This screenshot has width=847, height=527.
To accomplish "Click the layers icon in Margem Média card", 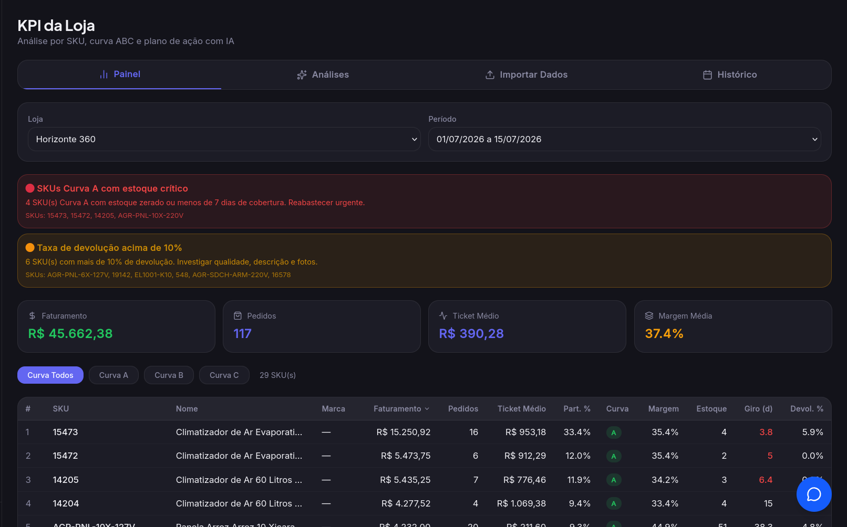I will pos(649,316).
